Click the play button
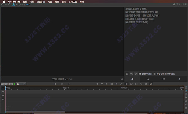188x114 pixels. (x=62, y=84)
